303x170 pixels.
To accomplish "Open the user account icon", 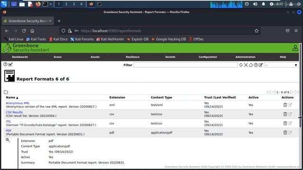I will [x=295, y=48].
